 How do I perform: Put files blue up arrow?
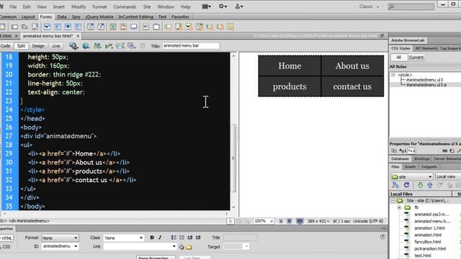tap(430, 185)
